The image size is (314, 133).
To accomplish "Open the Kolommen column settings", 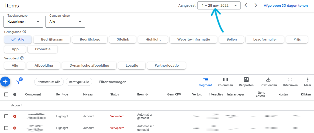I will click(225, 82).
